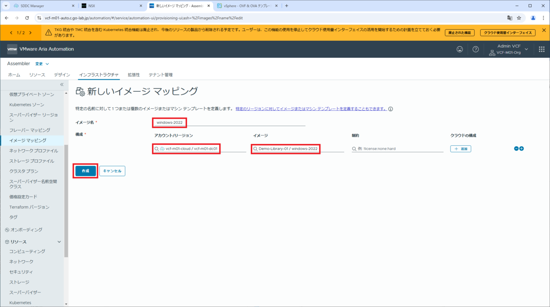The image size is (550, 307).
Task: Open the nine-dot services grid icon
Action: tap(541, 49)
